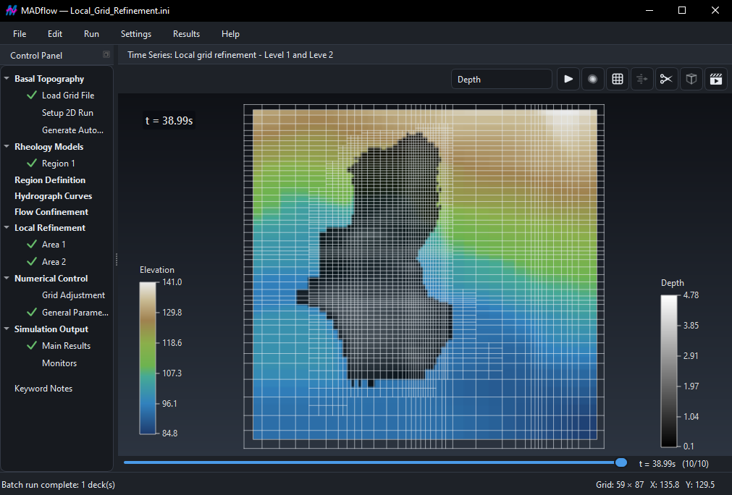Open the Results menu

point(186,33)
